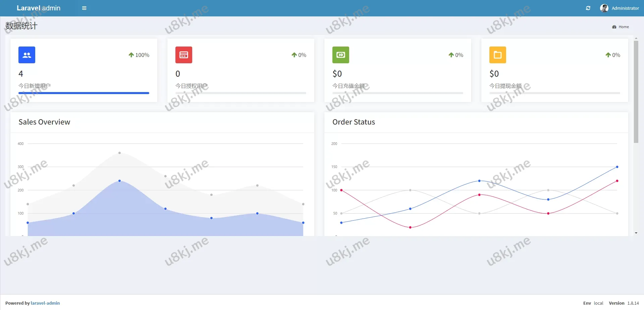Toggle the hamburger sidebar menu icon
644x310 pixels.
[x=84, y=8]
